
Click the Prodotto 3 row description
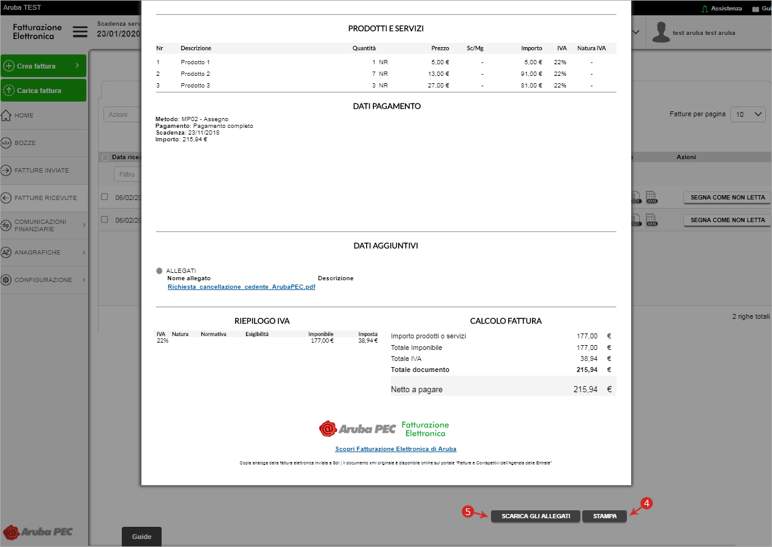pyautogui.click(x=195, y=85)
